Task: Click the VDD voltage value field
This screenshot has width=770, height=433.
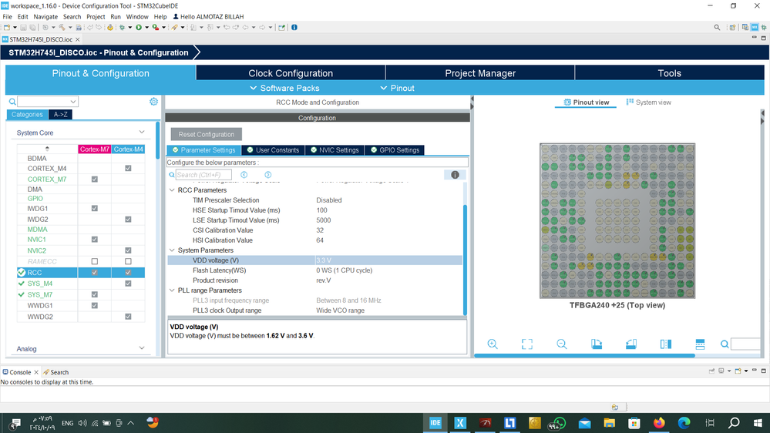Action: coord(388,260)
